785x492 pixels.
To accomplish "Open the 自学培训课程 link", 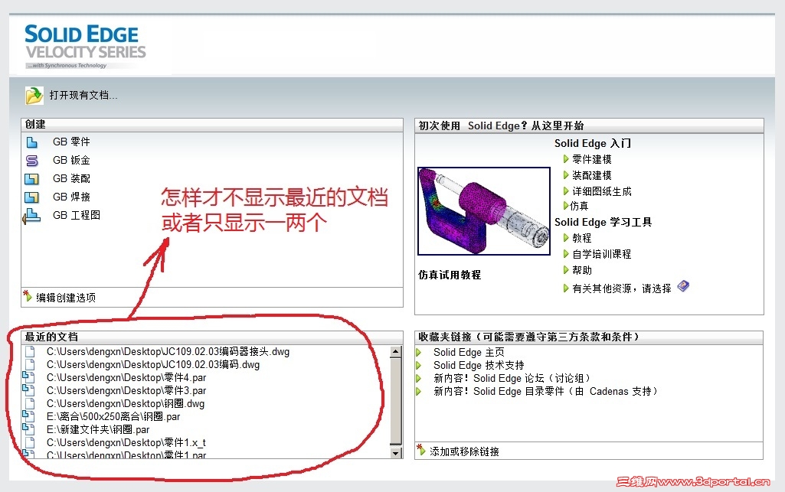I will [602, 254].
